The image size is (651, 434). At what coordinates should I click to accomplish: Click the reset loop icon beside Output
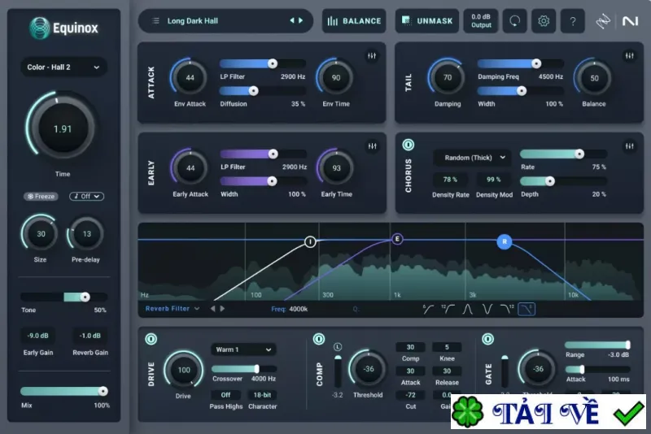click(x=514, y=21)
